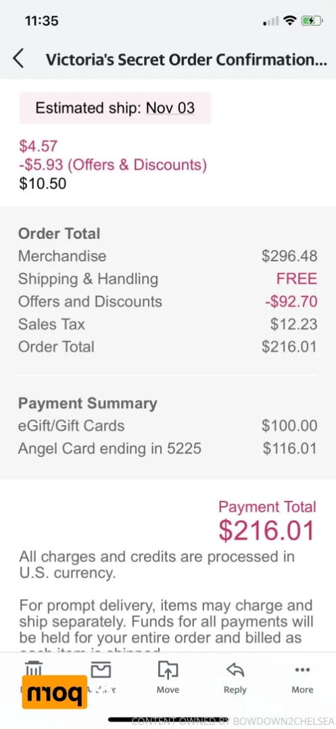Tap the 11:35 clock in status bar

pyautogui.click(x=42, y=21)
